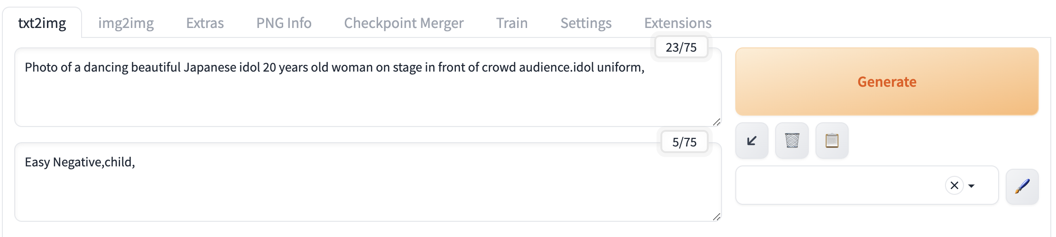This screenshot has height=237, width=1056.
Task: Open the Settings tab
Action: (586, 23)
